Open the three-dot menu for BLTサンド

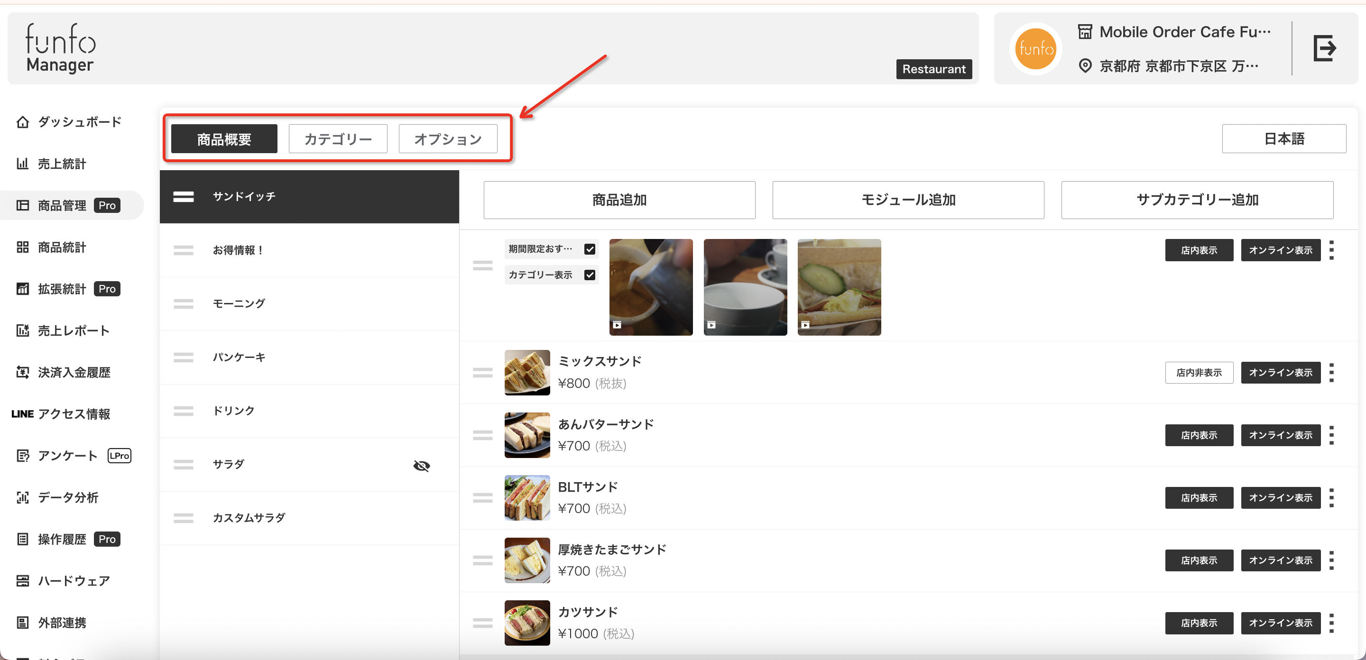click(1331, 498)
